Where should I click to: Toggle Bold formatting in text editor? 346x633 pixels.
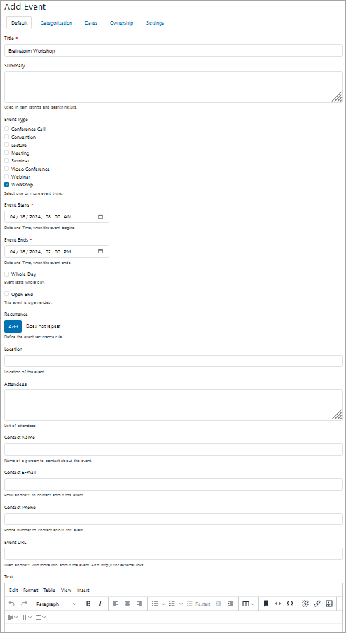pyautogui.click(x=88, y=604)
